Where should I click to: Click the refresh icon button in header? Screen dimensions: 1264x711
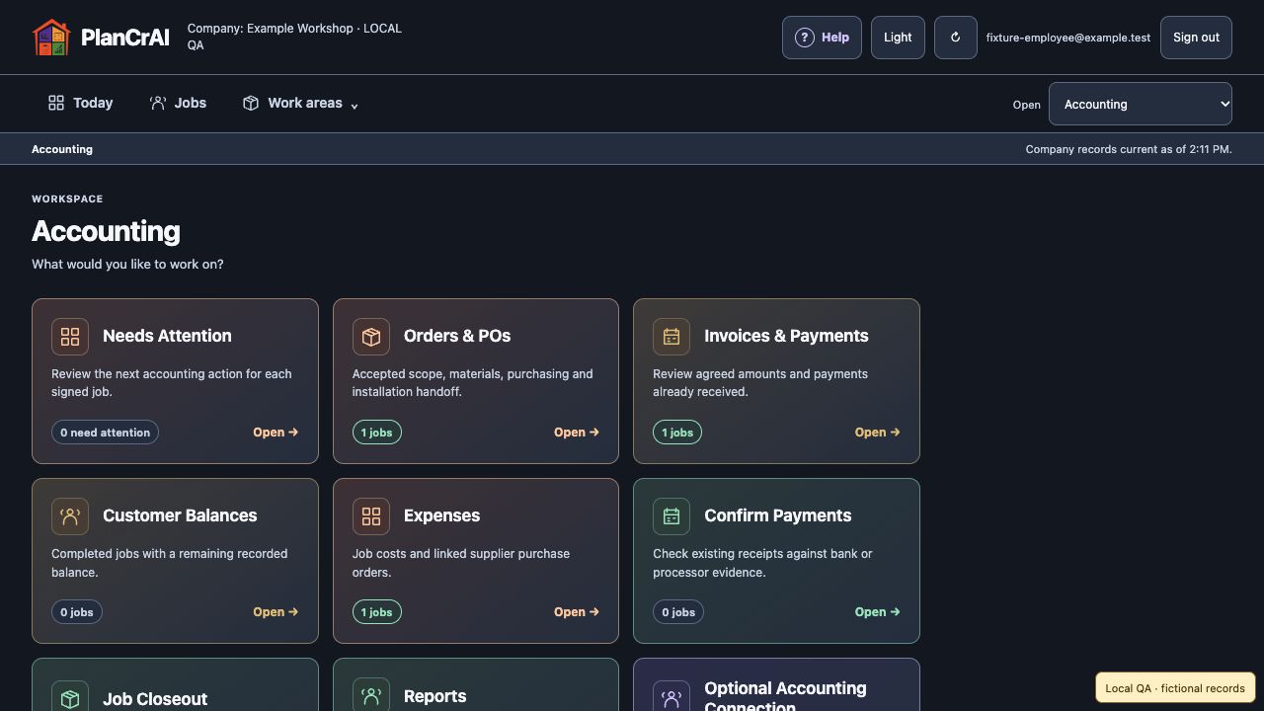tap(955, 38)
